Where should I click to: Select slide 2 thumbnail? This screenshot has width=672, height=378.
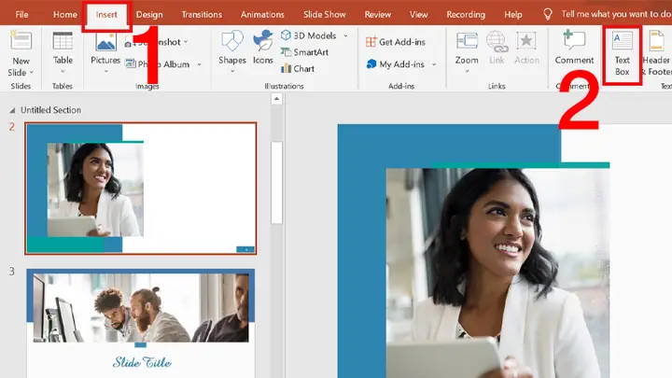pos(141,189)
